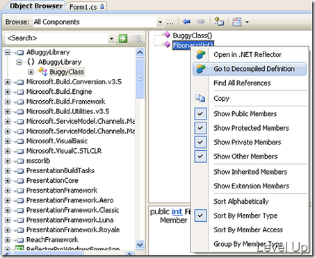This screenshot has width=315, height=258.
Task: Toggle Show Public Members checkmark
Action: [x=200, y=113]
